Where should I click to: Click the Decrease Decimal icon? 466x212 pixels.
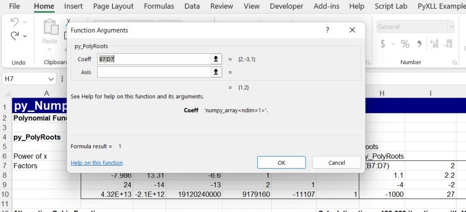tap(449, 44)
